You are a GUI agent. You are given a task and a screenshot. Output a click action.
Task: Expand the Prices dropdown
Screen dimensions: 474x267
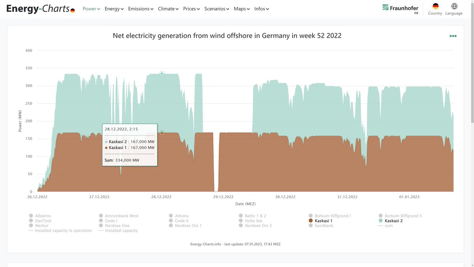pos(191,8)
